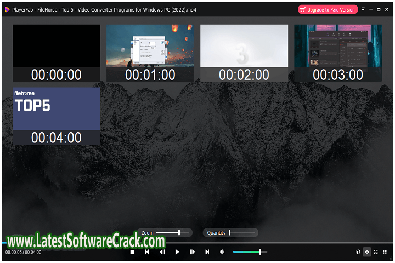Screen dimensions: 395x263
Task: Open the playlist panel
Action: coord(385,252)
